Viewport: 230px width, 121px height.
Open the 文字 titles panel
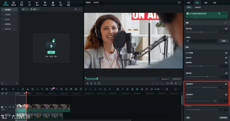[29, 4]
